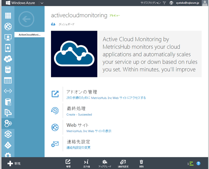The width and height of the screenshot is (209, 169).
Task: Click the 新規 plus button
Action: (x=14, y=164)
